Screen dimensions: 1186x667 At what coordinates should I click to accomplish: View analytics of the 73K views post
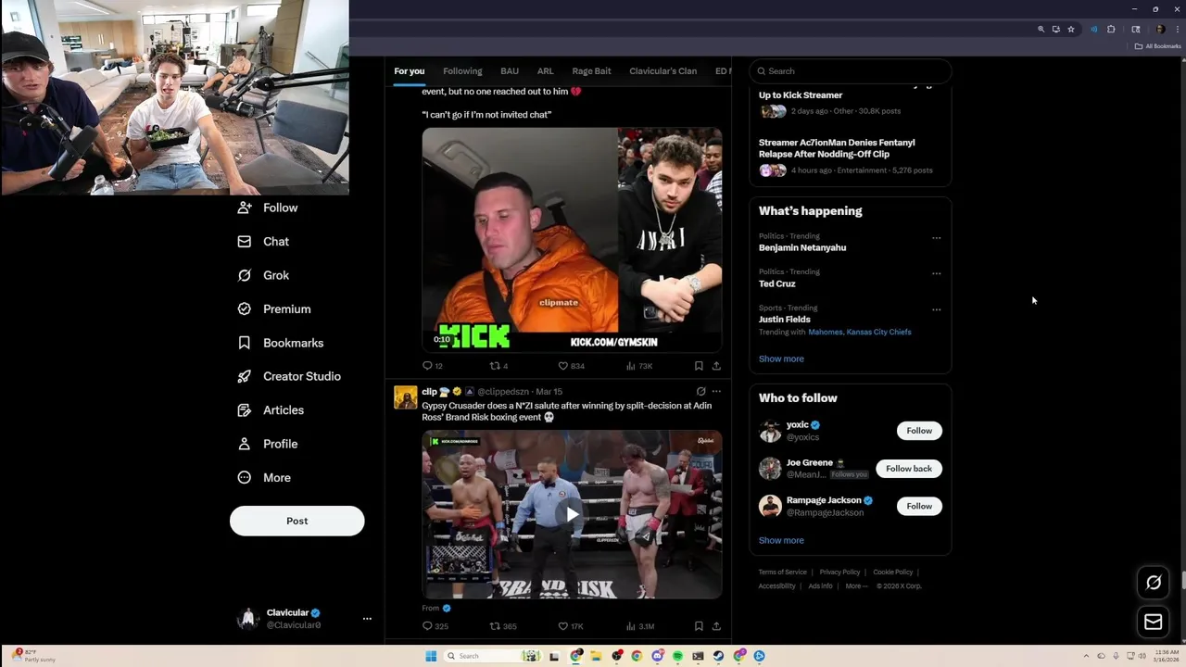631,366
